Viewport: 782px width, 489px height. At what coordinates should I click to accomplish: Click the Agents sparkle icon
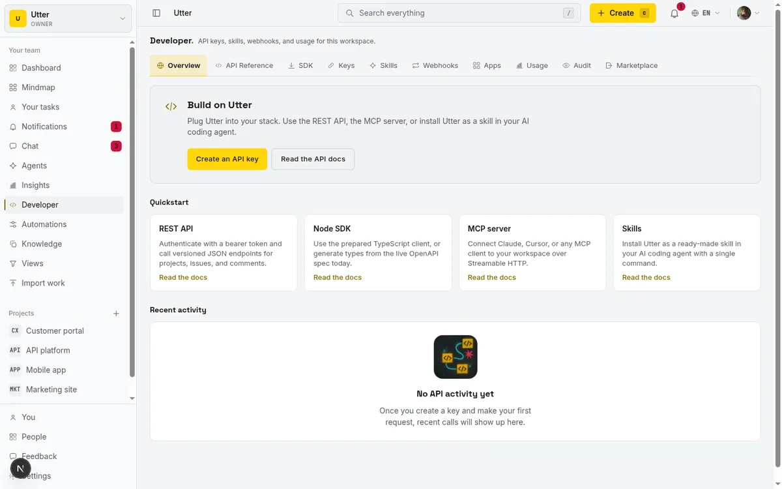coord(13,166)
